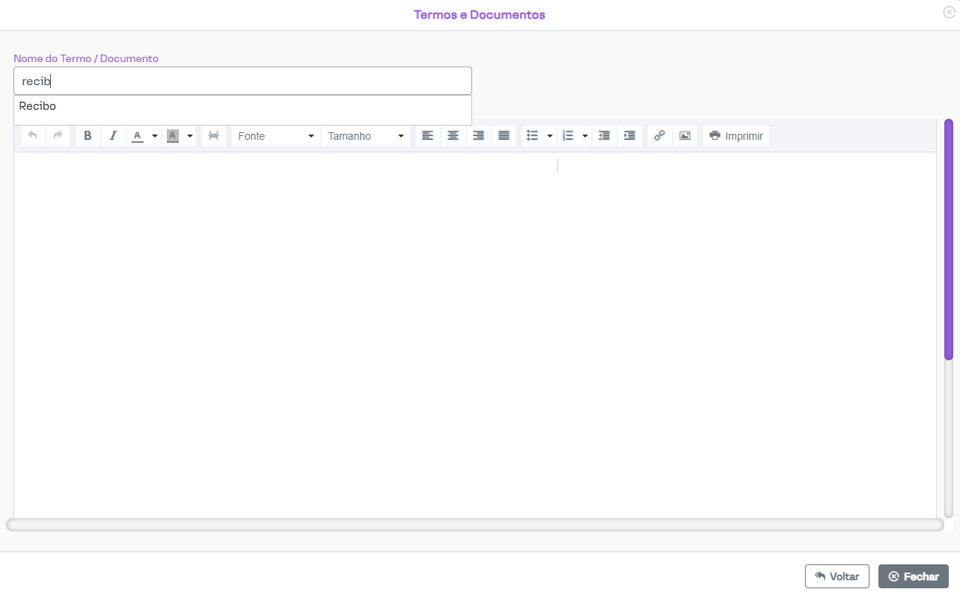The width and height of the screenshot is (960, 598).
Task: Increase paragraph indent
Action: pos(629,136)
